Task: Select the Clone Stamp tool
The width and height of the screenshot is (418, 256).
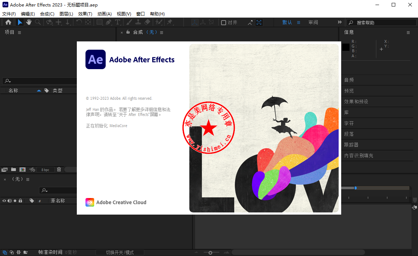Action: tap(138, 22)
